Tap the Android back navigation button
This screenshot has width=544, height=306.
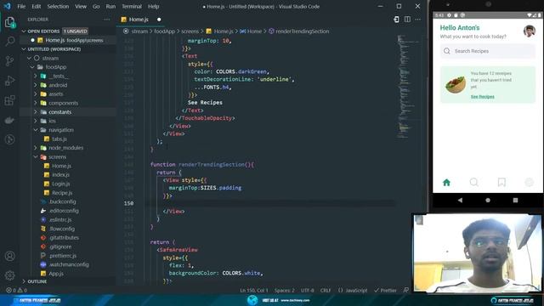click(x=460, y=201)
